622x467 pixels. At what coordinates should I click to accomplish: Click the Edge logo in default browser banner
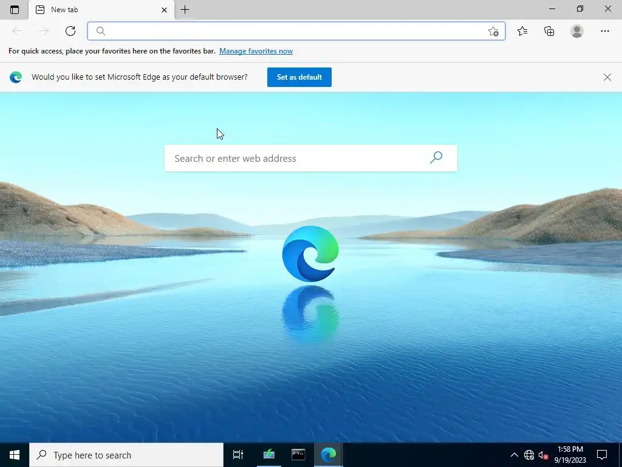coord(16,77)
